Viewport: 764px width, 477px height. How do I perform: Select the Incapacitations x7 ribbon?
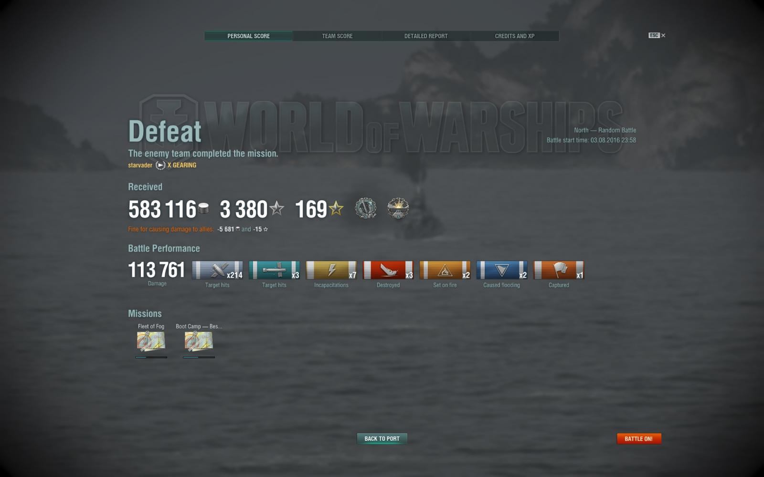(331, 270)
